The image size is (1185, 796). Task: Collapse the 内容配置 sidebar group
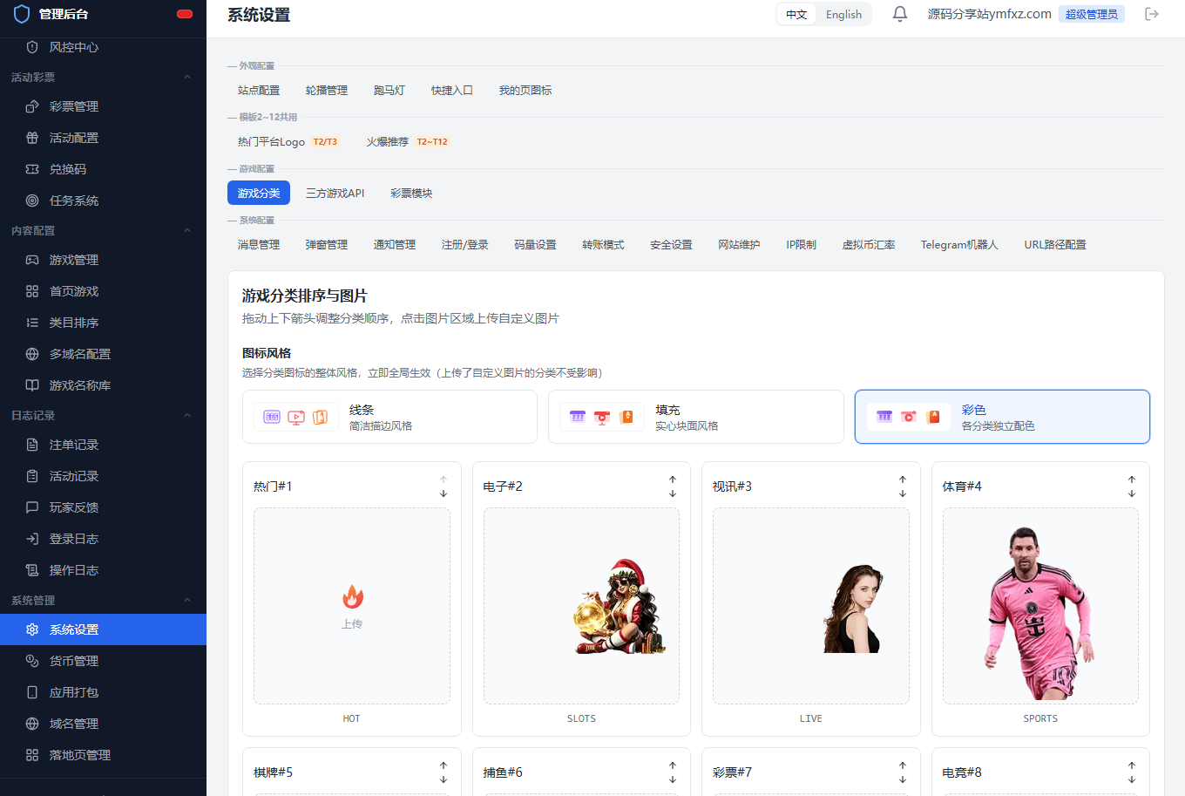pos(103,230)
